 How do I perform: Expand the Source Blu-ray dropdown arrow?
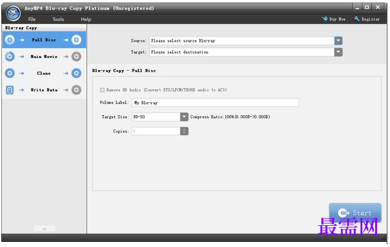[339, 41]
